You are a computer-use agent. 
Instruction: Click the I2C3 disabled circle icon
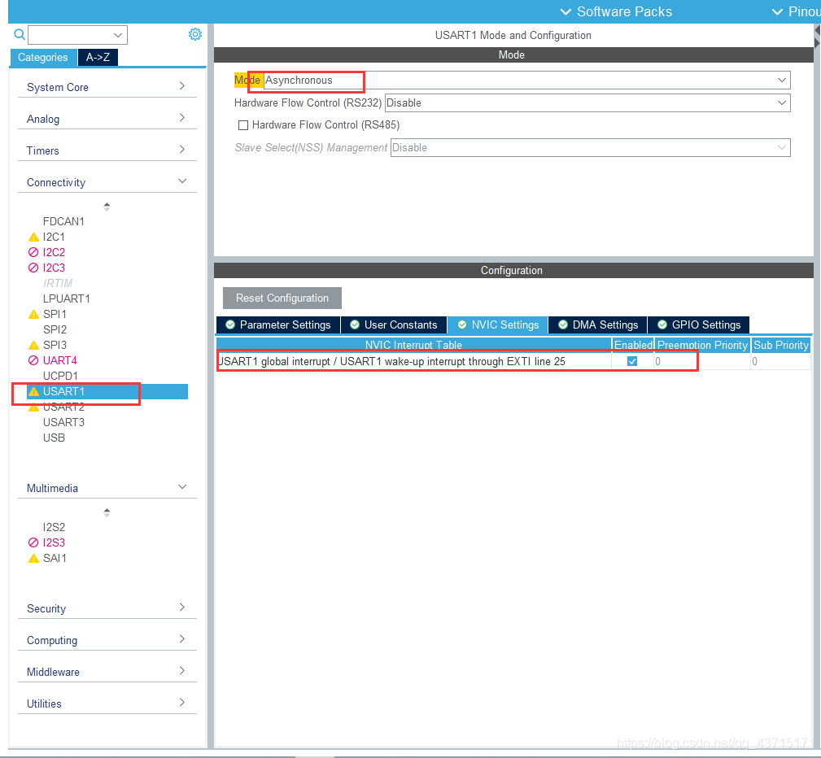[33, 268]
